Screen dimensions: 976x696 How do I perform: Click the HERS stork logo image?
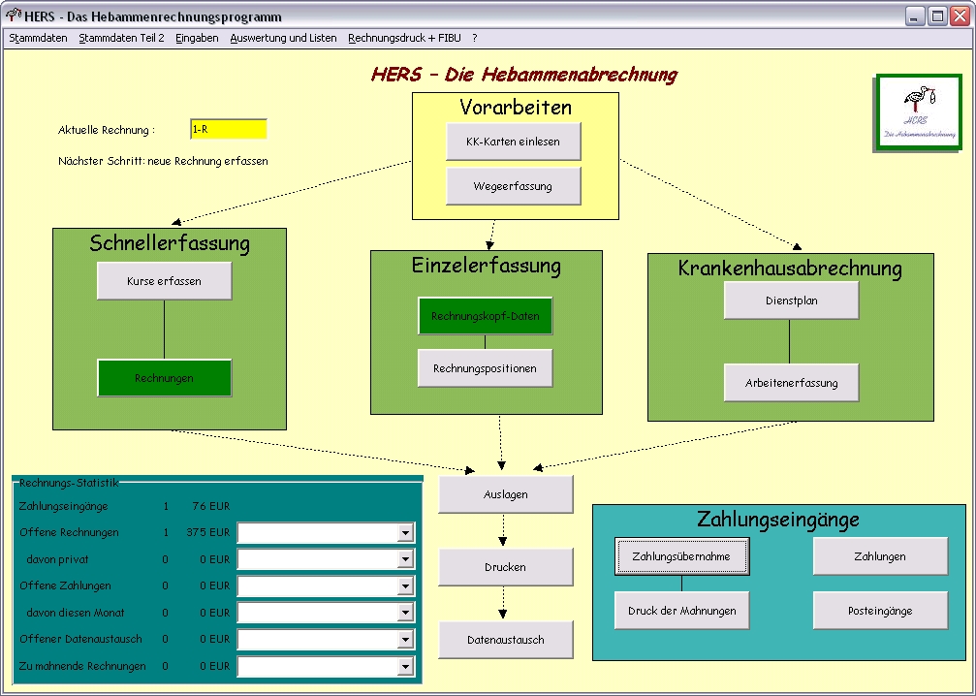click(x=919, y=113)
